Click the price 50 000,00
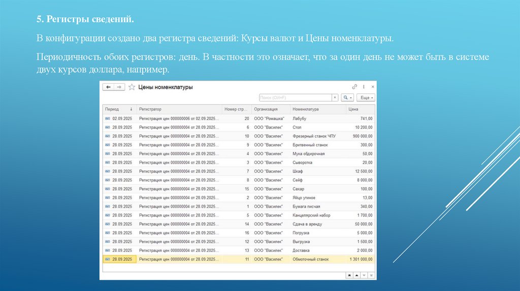 click(x=364, y=224)
